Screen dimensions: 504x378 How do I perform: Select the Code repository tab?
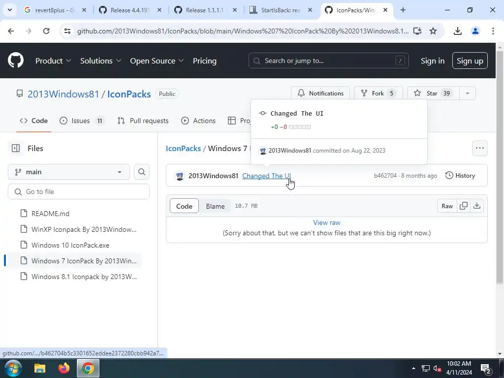coord(34,121)
